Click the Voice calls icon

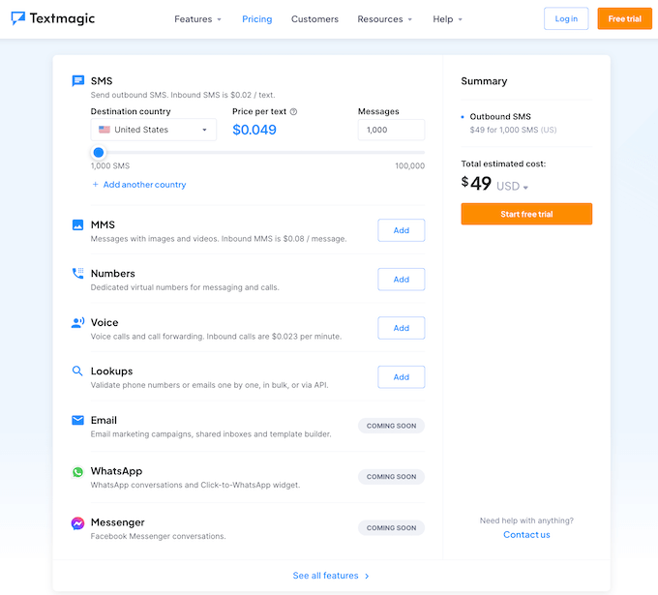(x=77, y=323)
